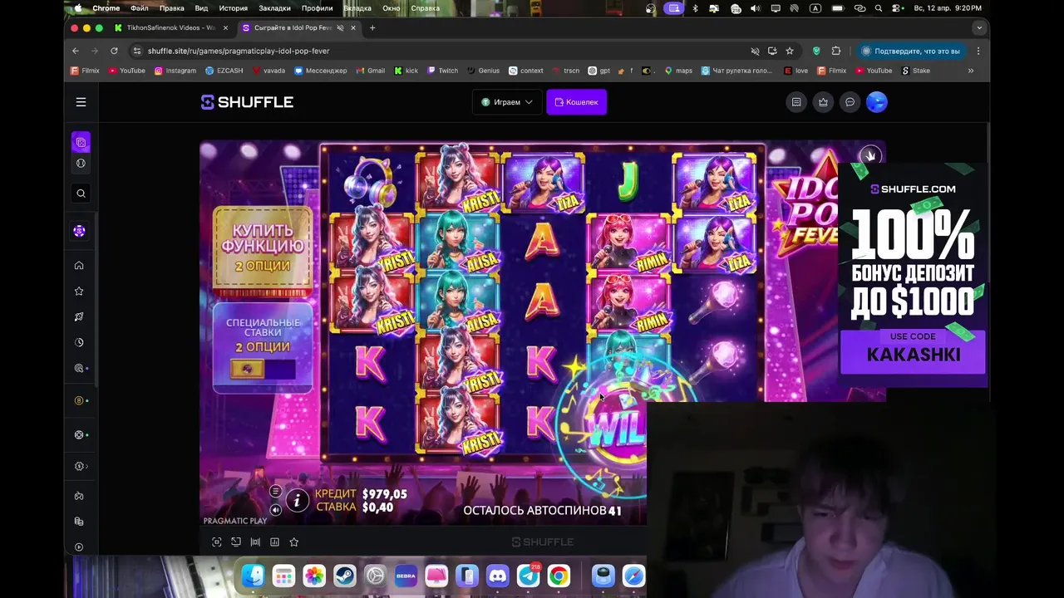
Task: Show more bookmarks chevron
Action: coord(970,71)
